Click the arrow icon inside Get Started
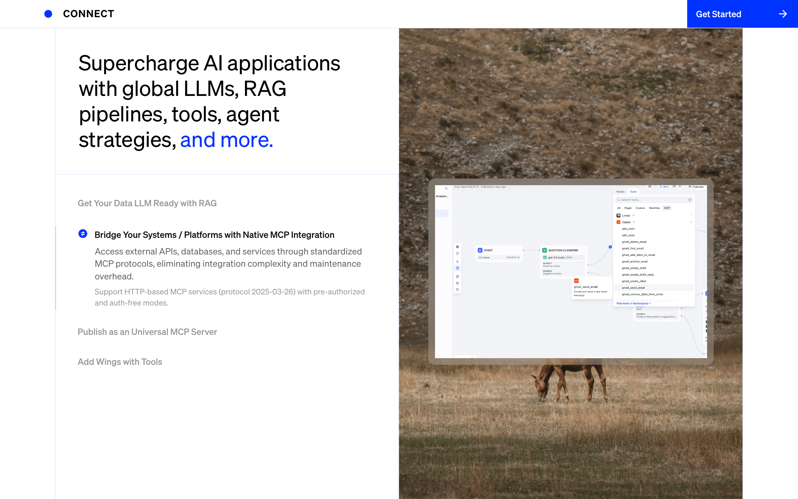 [x=783, y=14]
